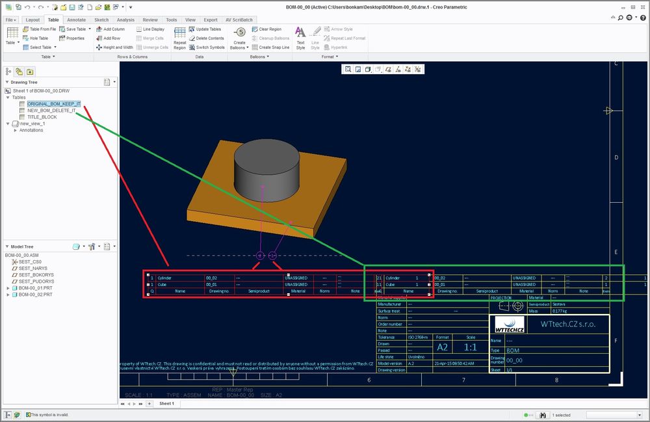
Task: Click the Create Snap Line icon
Action: (255, 47)
